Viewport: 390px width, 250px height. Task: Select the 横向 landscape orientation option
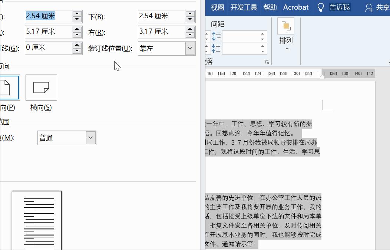[x=40, y=88]
